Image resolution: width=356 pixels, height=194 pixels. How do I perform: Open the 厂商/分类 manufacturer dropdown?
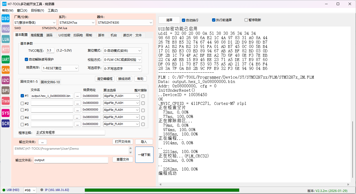pyautogui.click(x=35, y=23)
